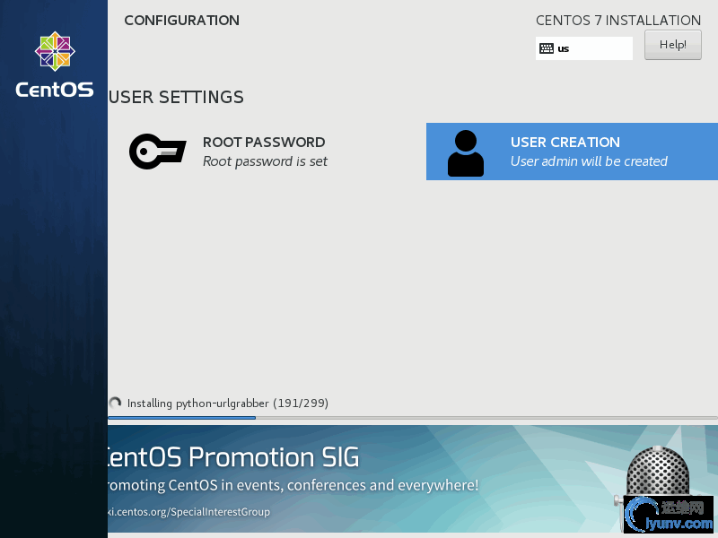
Task: Click the USER SETTINGS heading
Action: pos(176,97)
